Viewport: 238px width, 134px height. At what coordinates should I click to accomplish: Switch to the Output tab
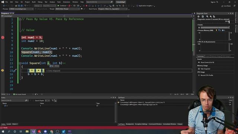point(180,124)
